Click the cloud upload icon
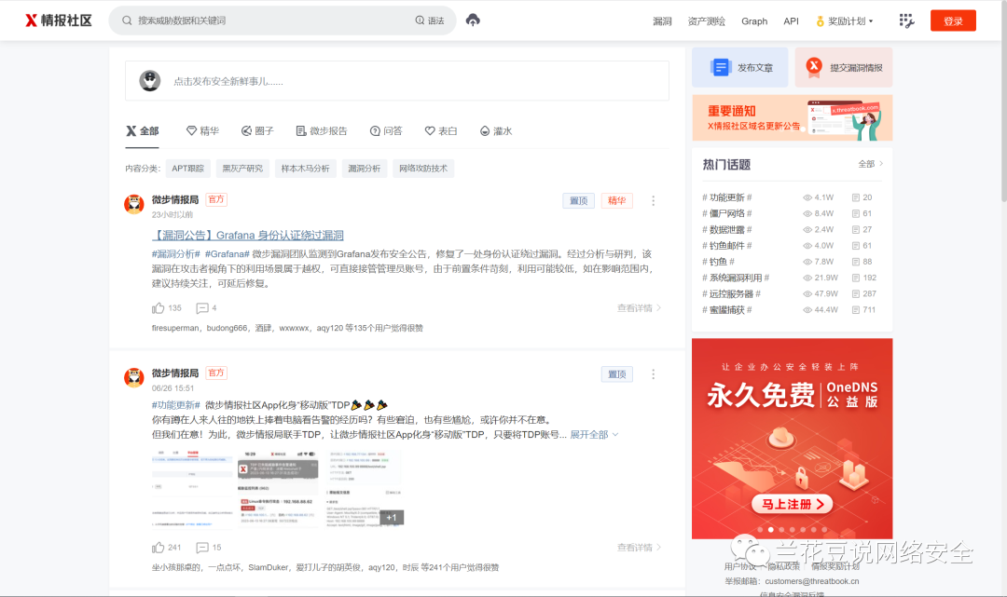The image size is (1007, 597). pyautogui.click(x=473, y=20)
